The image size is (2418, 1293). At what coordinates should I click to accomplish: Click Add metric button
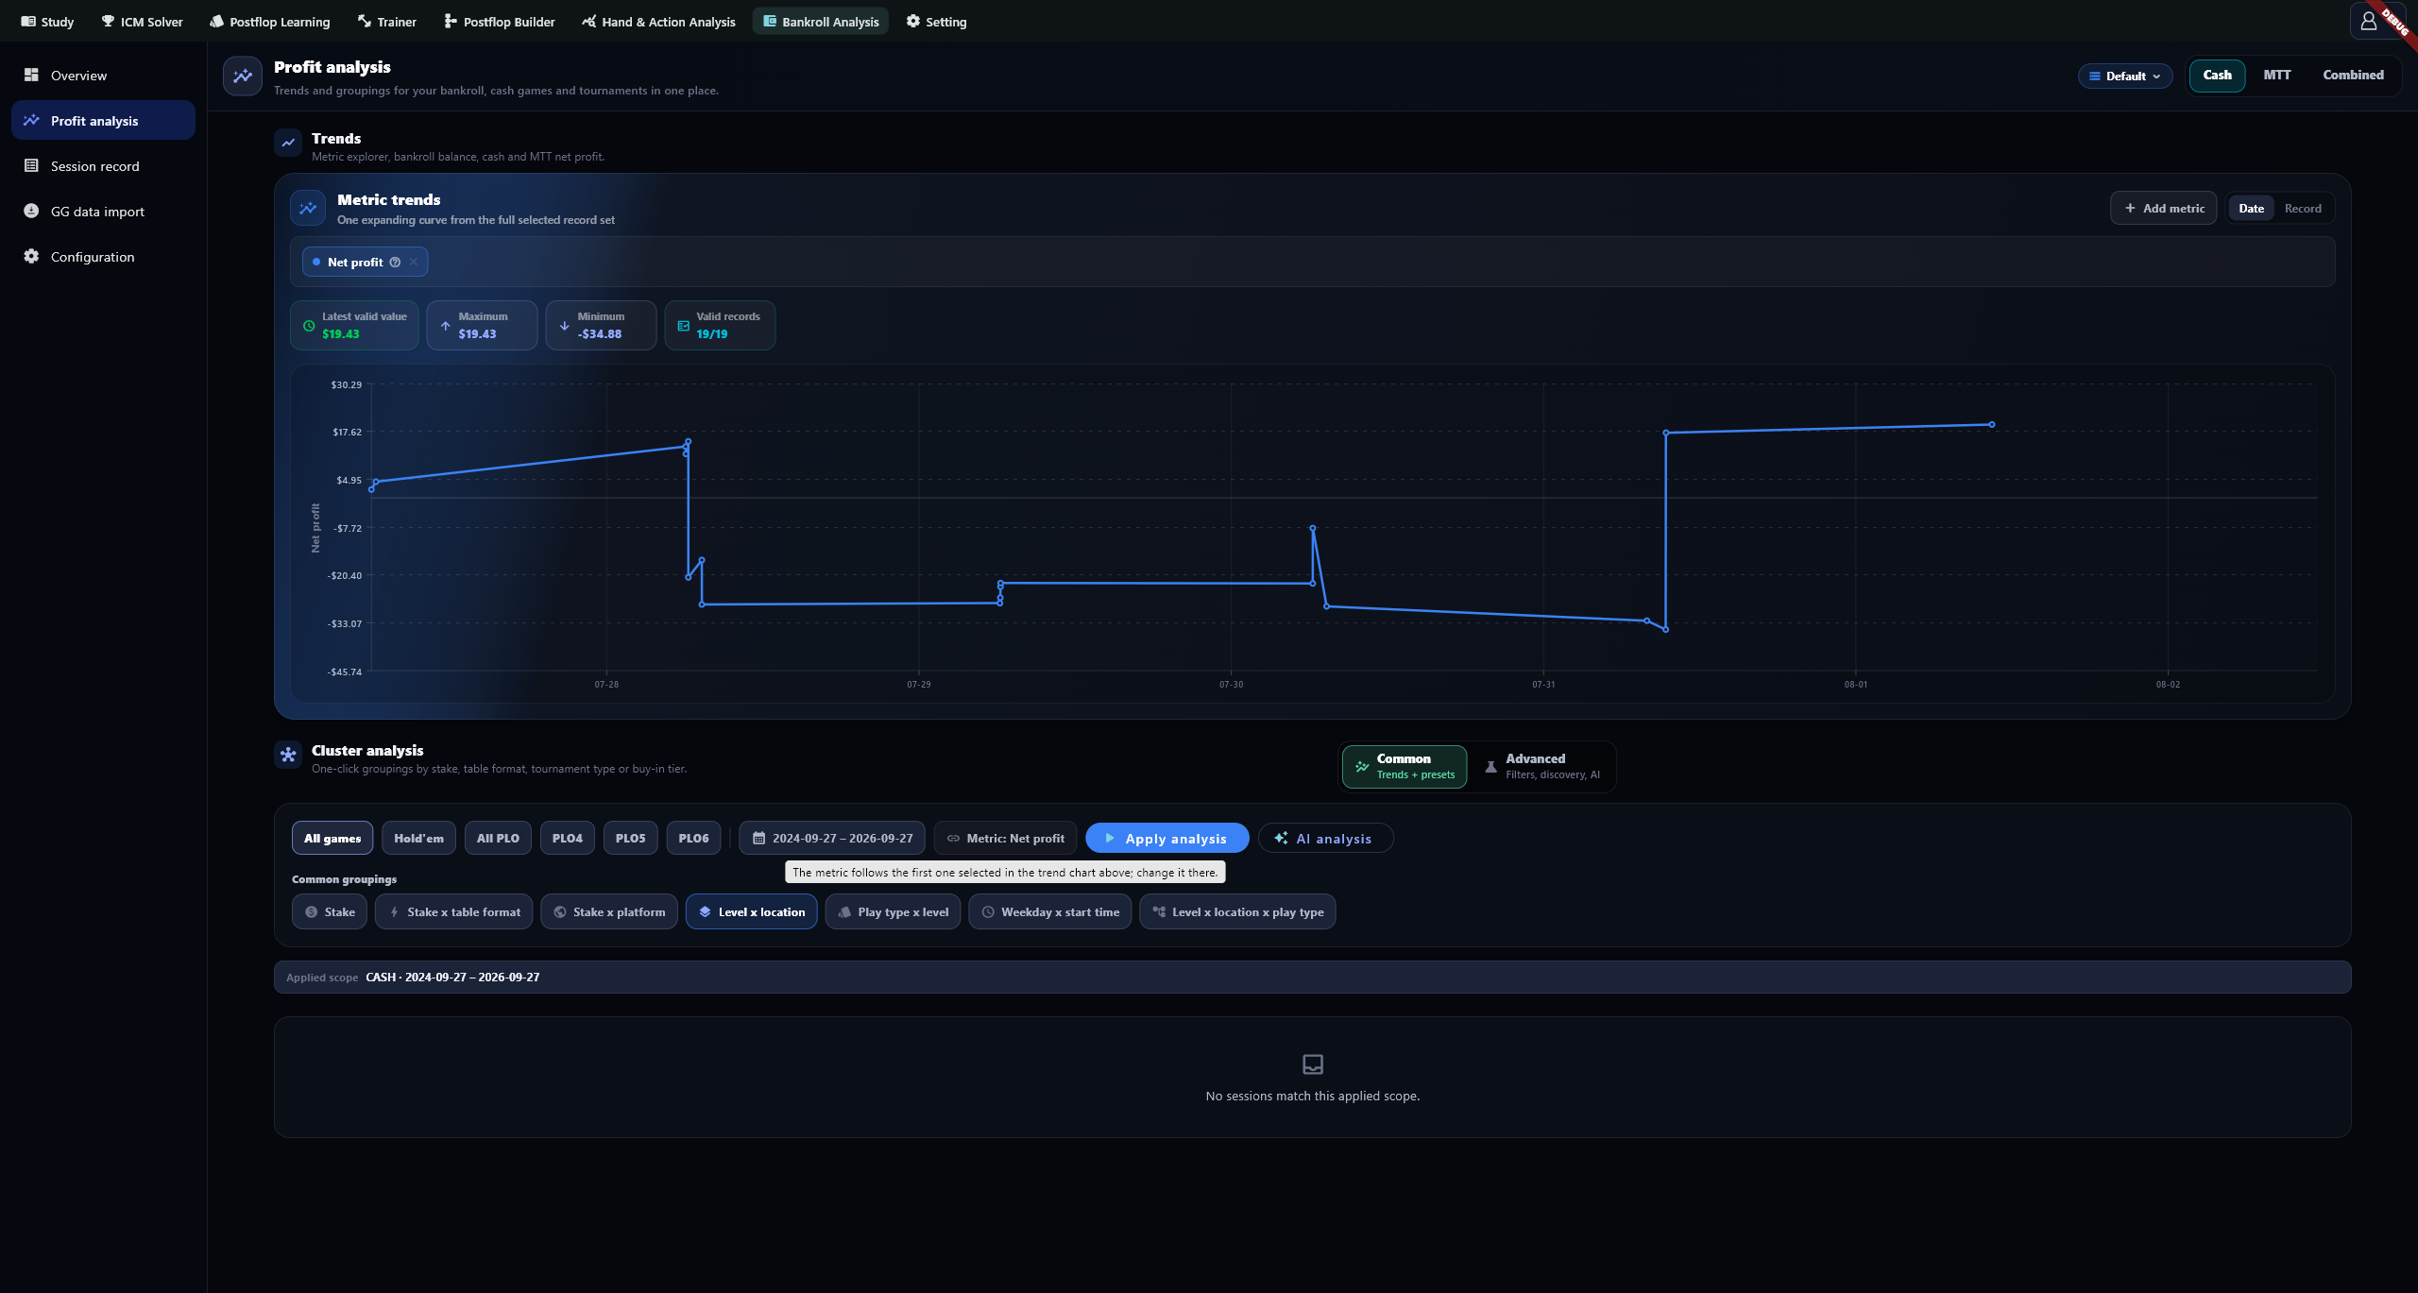(x=2163, y=208)
